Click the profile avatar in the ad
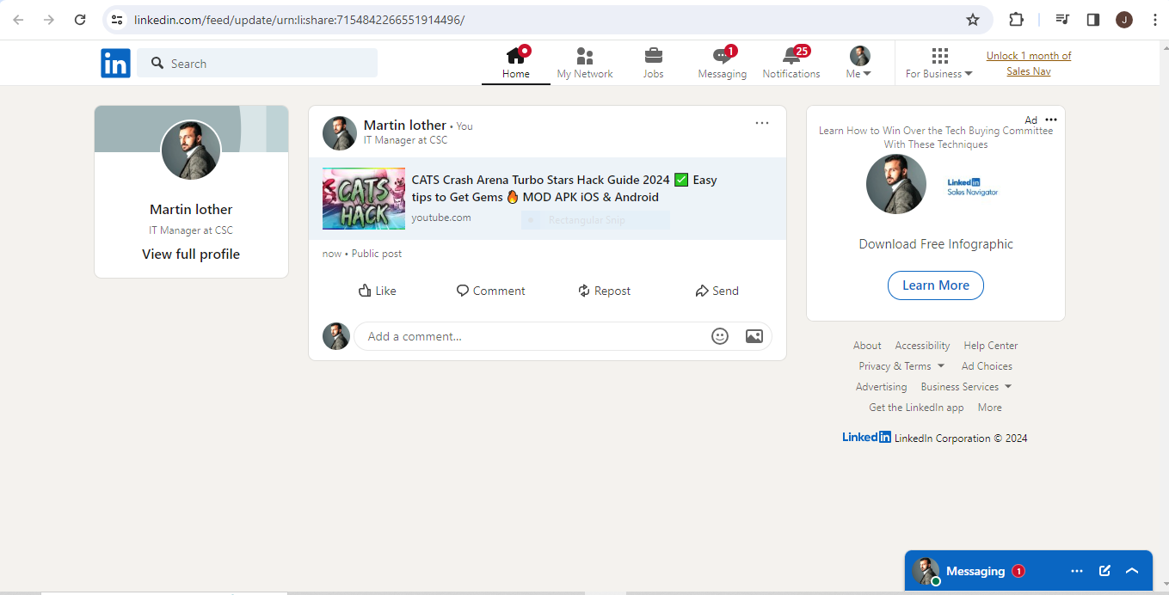This screenshot has height=595, width=1169. [x=896, y=184]
